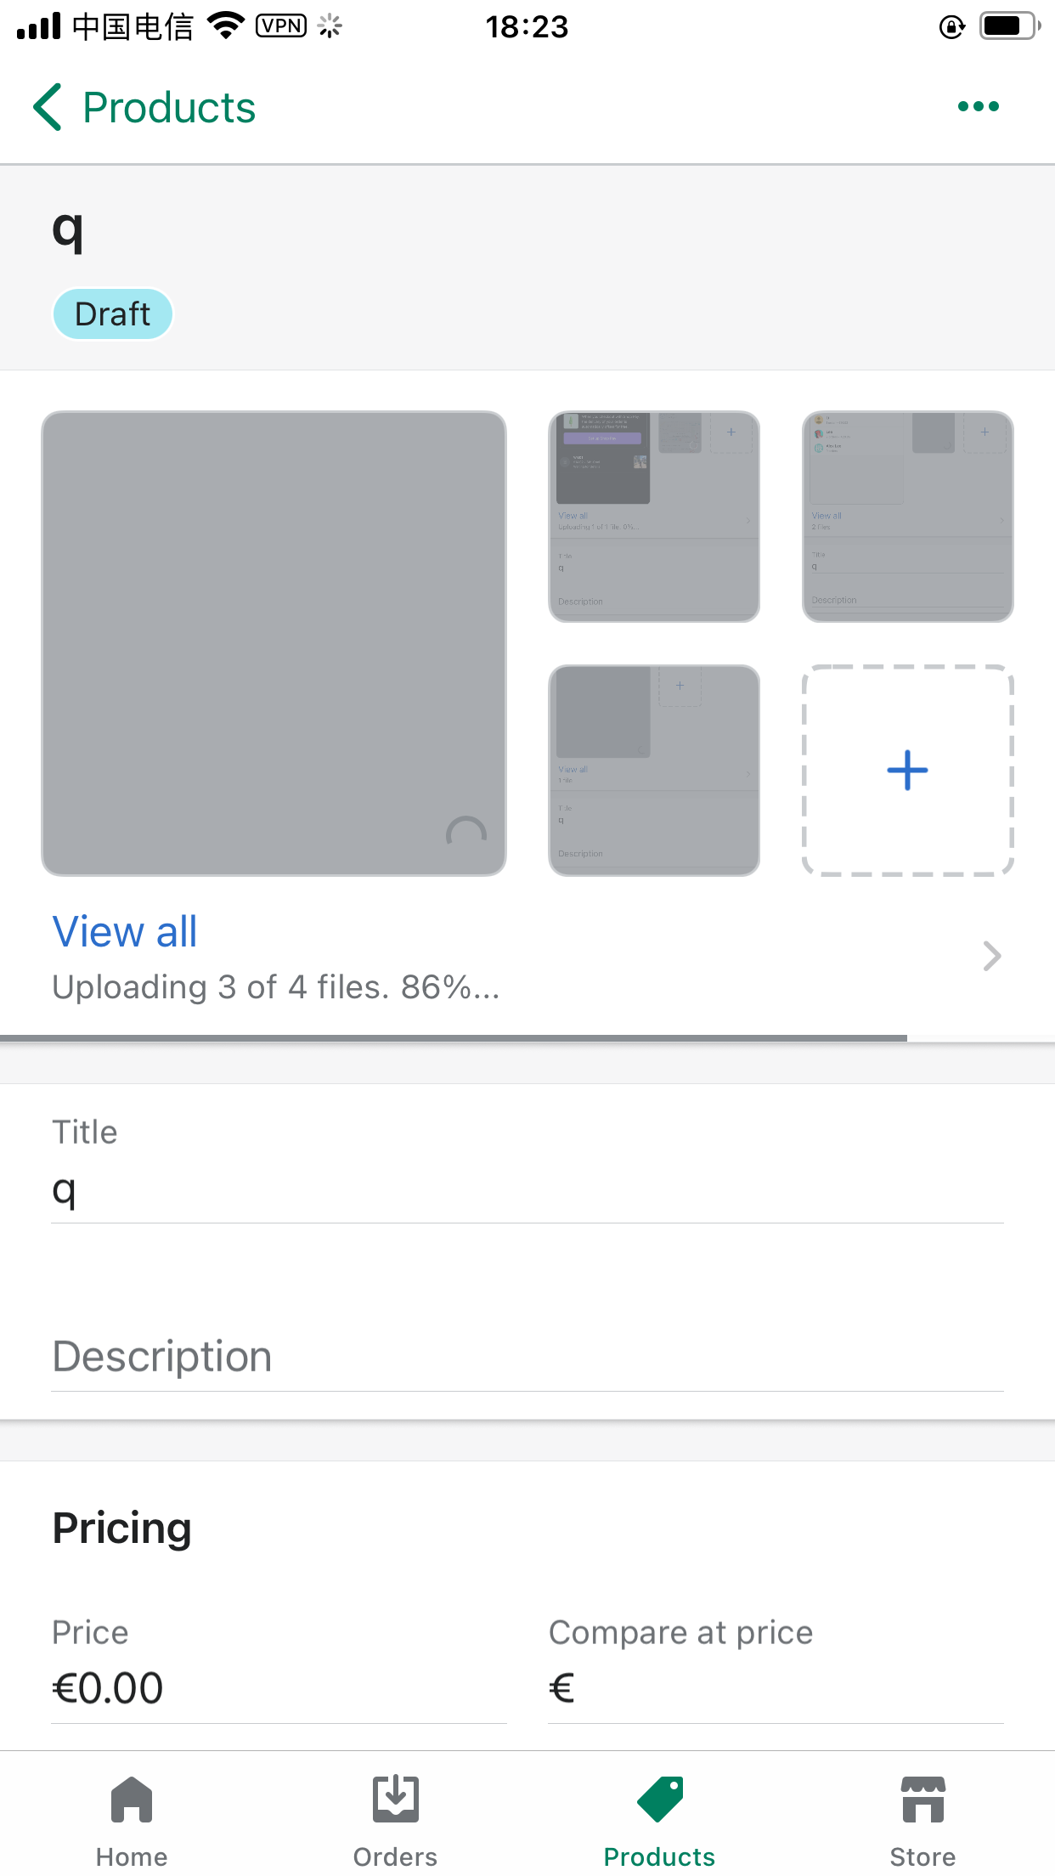1055x1876 pixels.
Task: Tap the plus icon to add media
Action: pyautogui.click(x=907, y=770)
